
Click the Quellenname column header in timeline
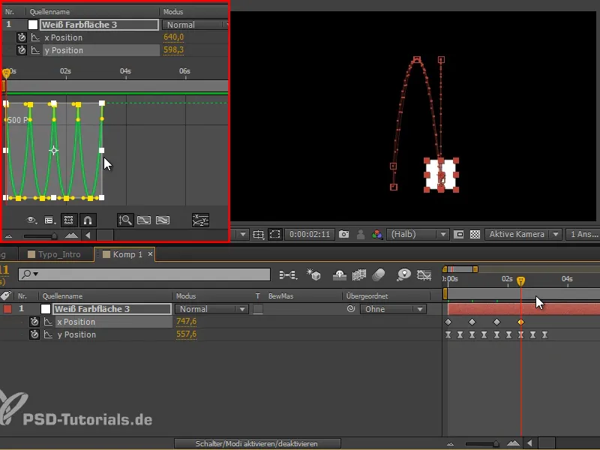[62, 295]
